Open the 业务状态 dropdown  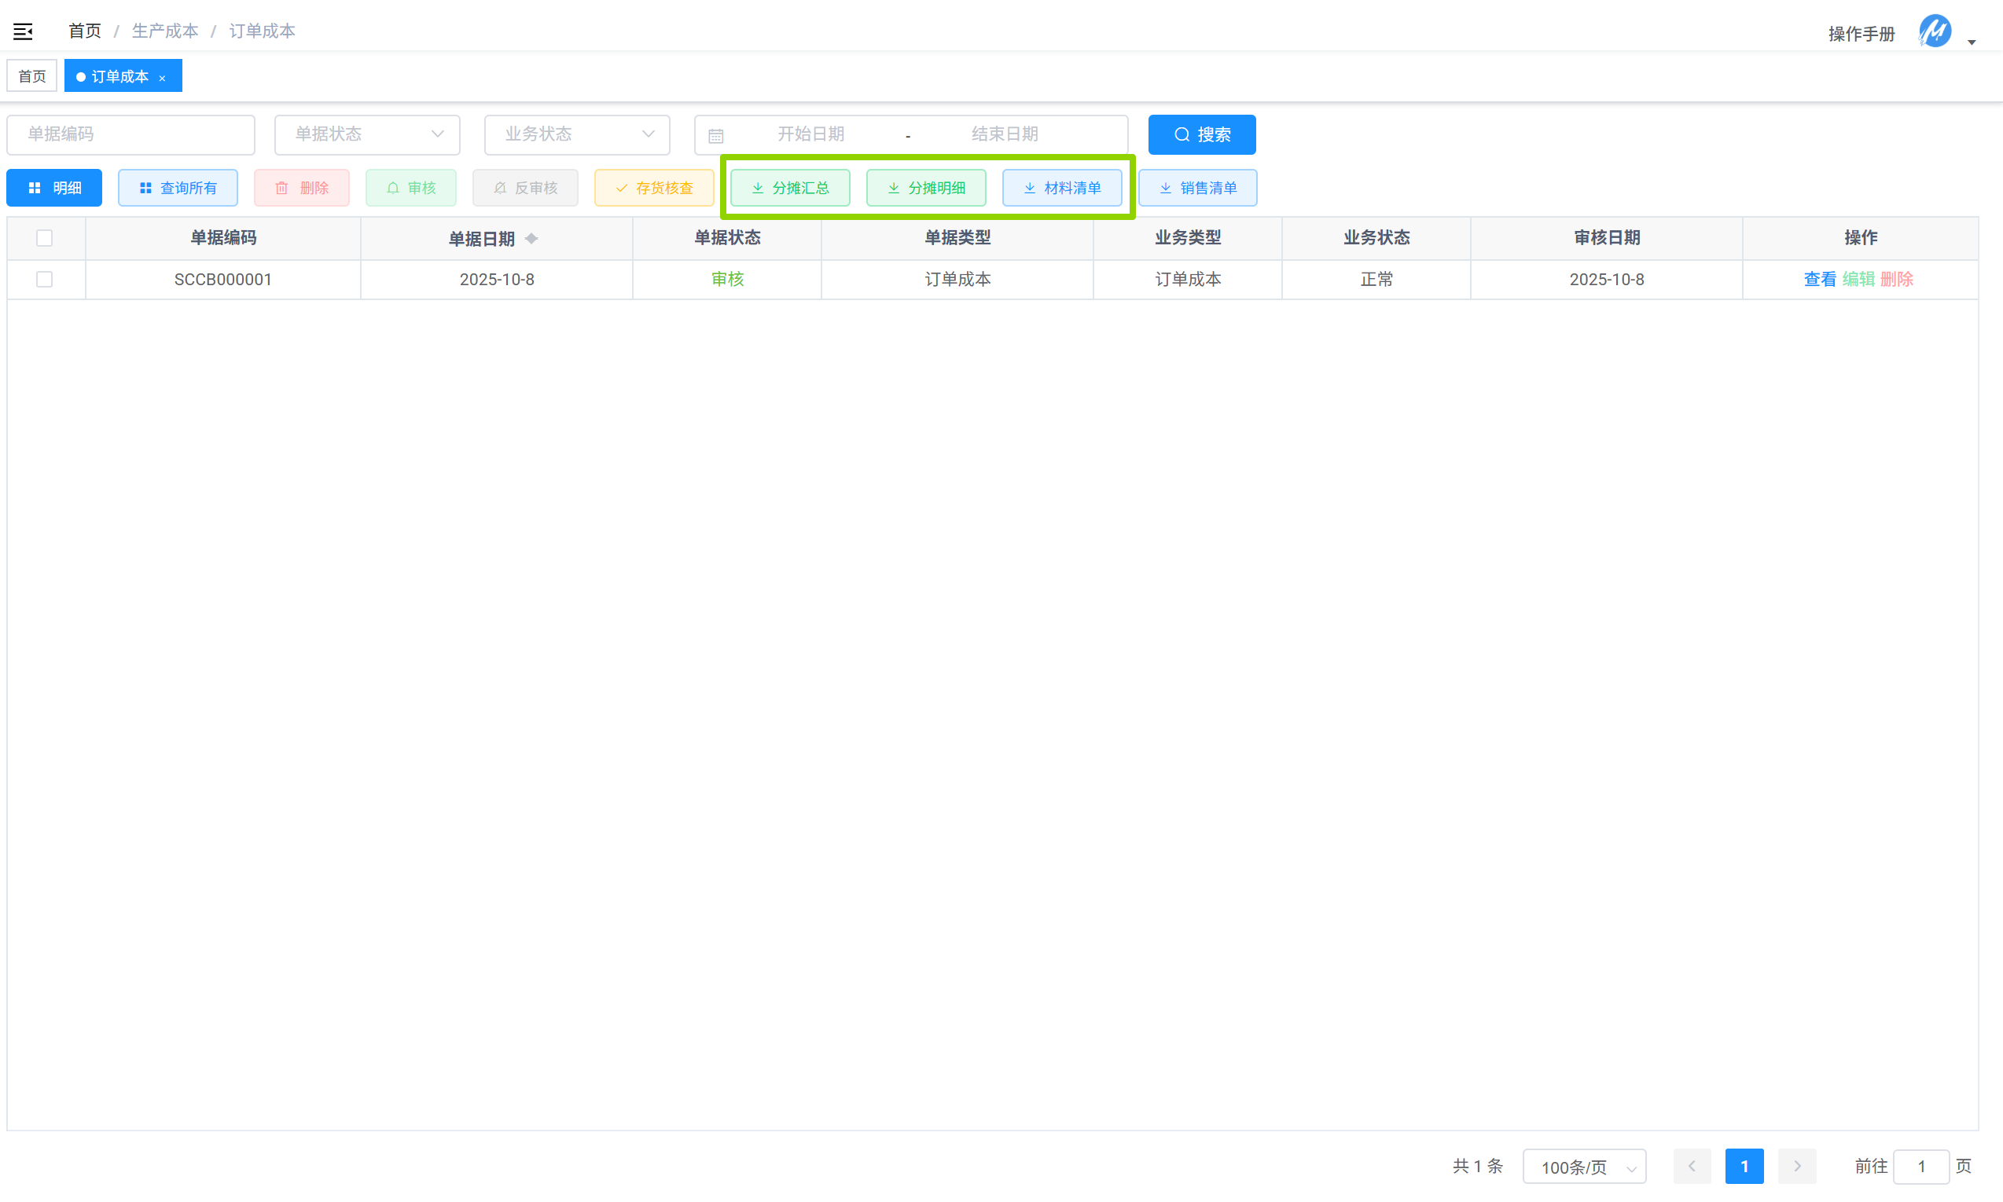click(577, 134)
